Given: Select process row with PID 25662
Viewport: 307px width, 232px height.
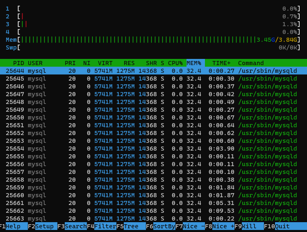Looking at the screenshot, I should [153, 211].
